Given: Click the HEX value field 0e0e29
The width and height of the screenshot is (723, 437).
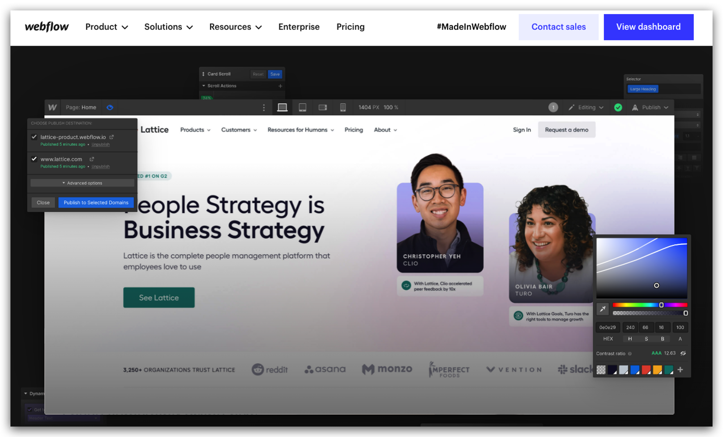Looking at the screenshot, I should click(x=608, y=328).
